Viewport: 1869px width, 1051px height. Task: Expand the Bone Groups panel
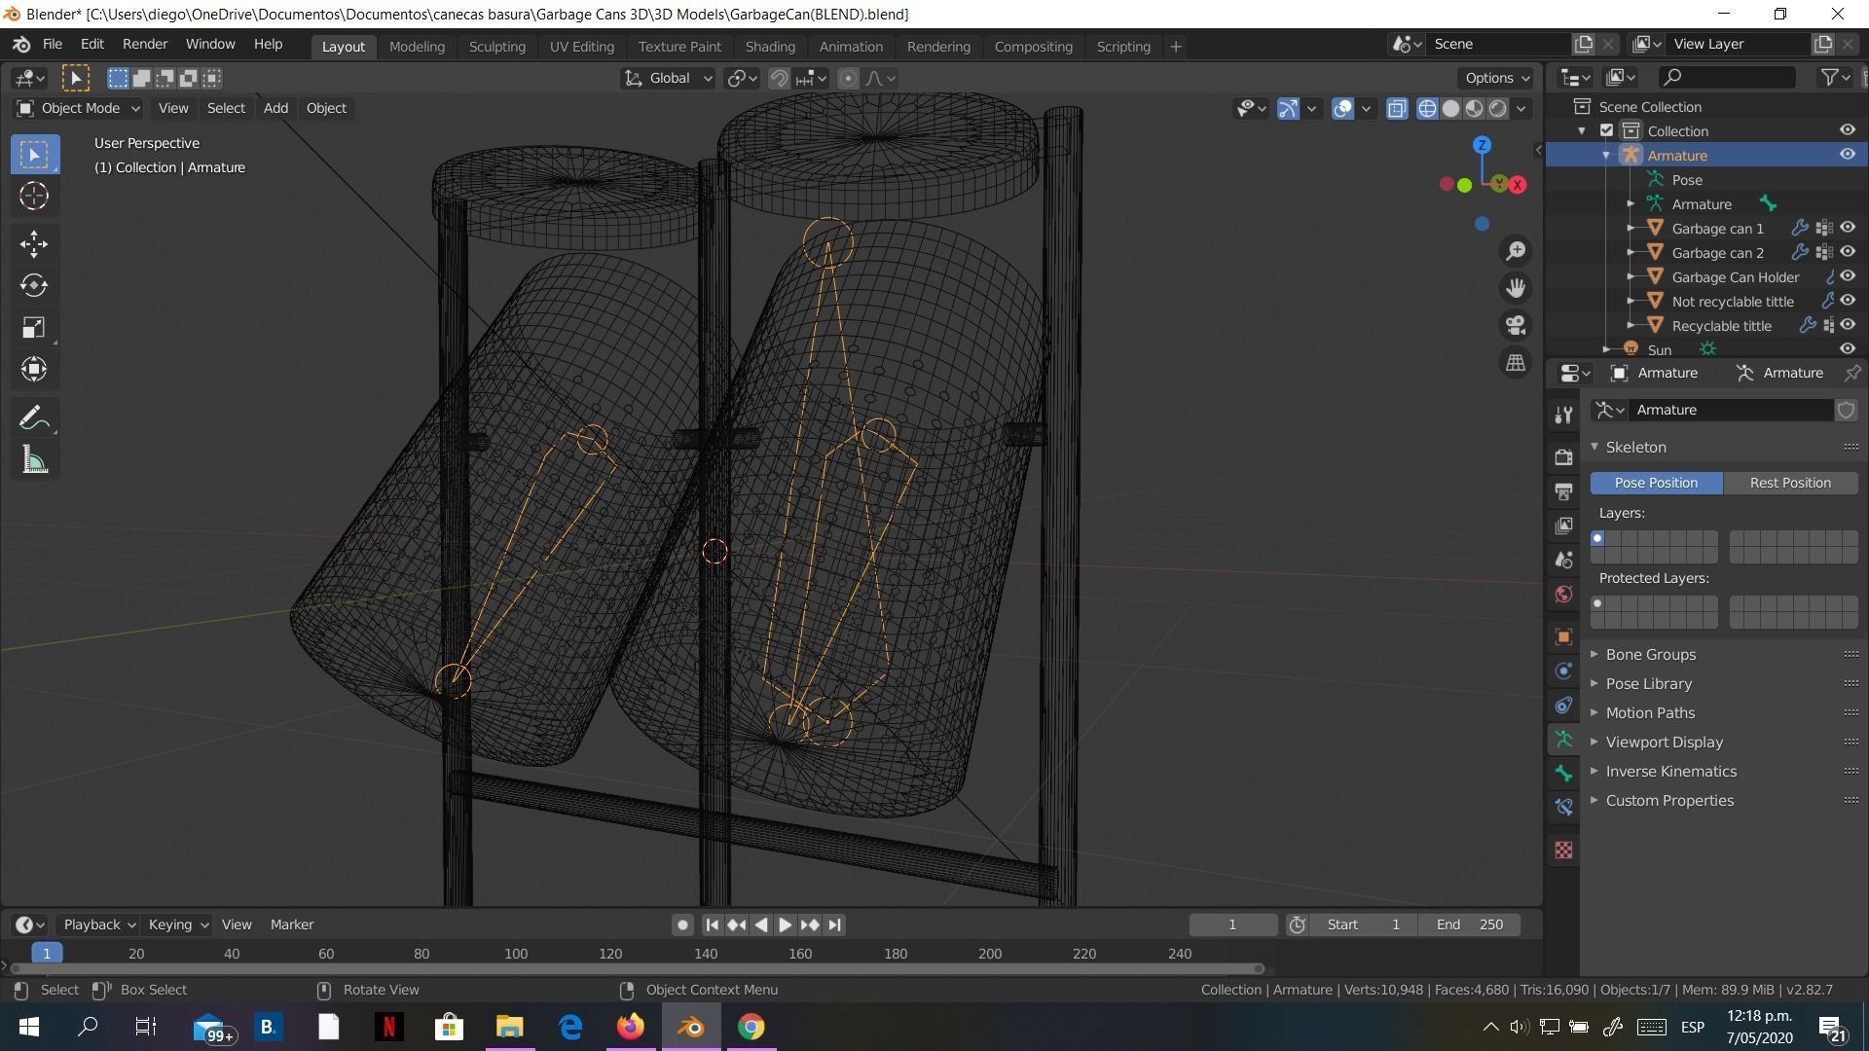pyautogui.click(x=1650, y=655)
